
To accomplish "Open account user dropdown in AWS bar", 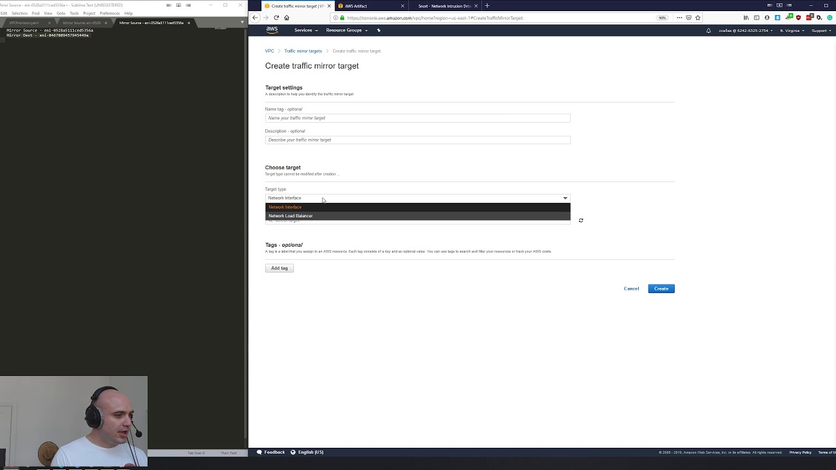I will 746,31.
